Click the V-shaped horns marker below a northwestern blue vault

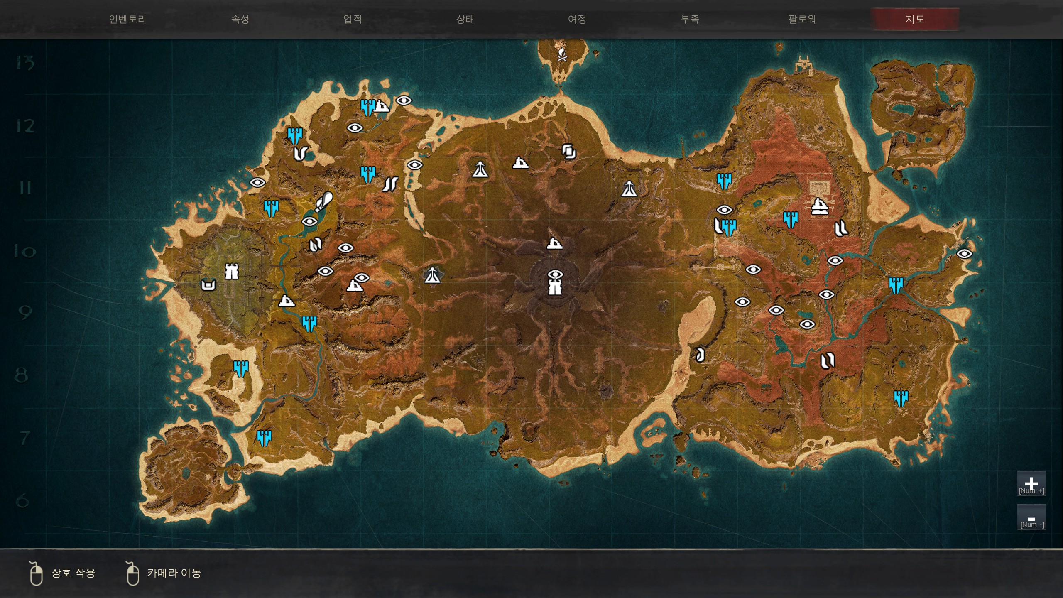[300, 153]
